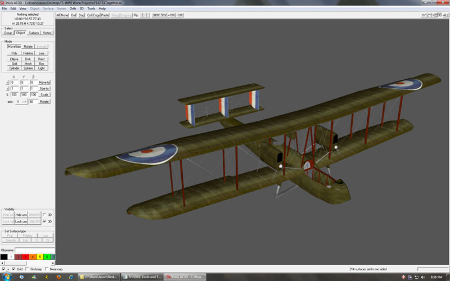Switch to the XY orthographic view
The height and width of the screenshot is (281, 450).
(424, 15)
